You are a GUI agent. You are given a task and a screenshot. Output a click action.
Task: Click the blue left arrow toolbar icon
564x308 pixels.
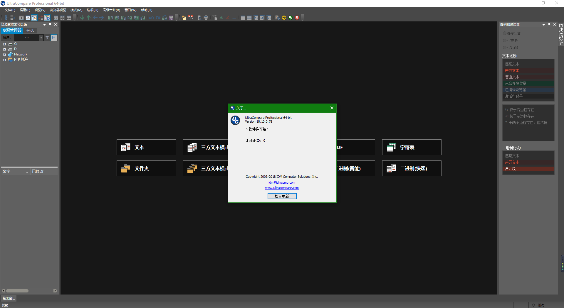(95, 18)
